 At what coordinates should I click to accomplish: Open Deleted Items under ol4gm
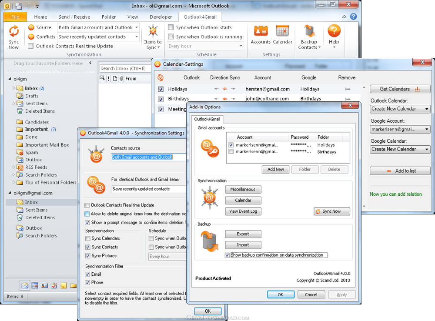(x=36, y=111)
